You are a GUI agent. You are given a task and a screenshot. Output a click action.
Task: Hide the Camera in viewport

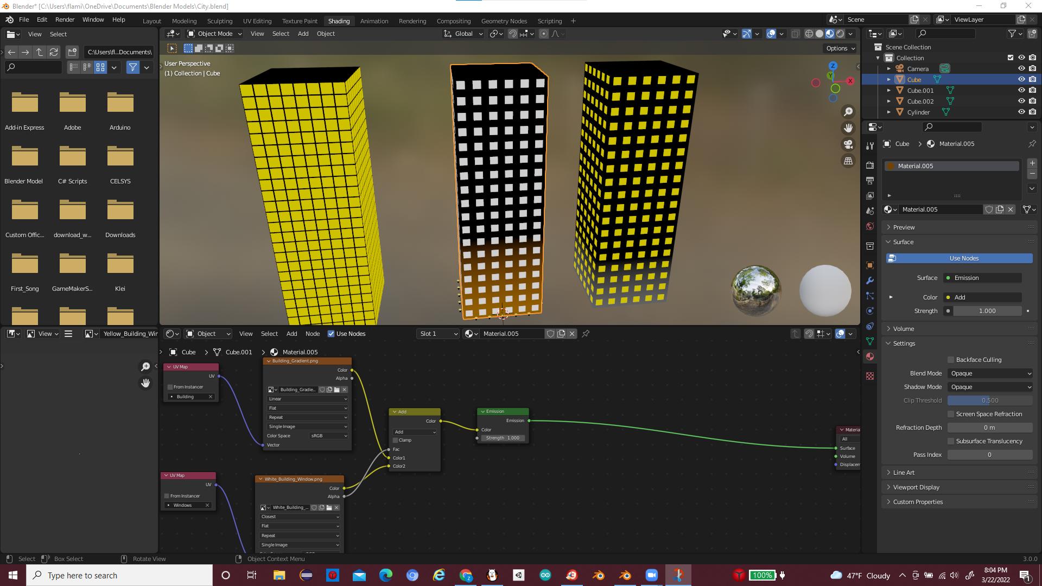click(x=1021, y=69)
